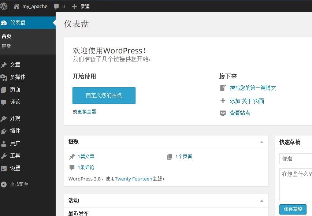Click the wrench icon beside 工具
Image resolution: width=312 pixels, height=216 pixels.
(4, 156)
